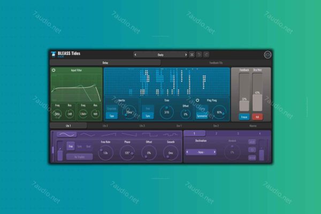Screen dimensions: 321x214
Task: Open the Macros tab
Action: 253,126
